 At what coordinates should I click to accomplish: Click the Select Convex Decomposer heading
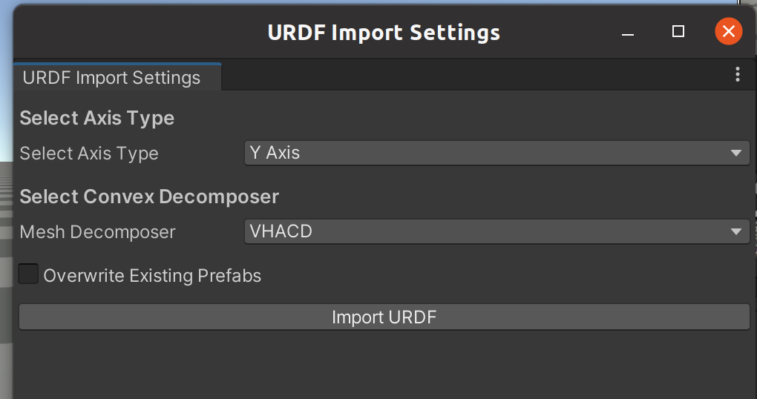pyautogui.click(x=149, y=197)
